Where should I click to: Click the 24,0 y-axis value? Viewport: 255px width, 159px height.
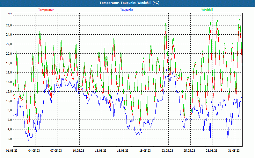click(9, 35)
